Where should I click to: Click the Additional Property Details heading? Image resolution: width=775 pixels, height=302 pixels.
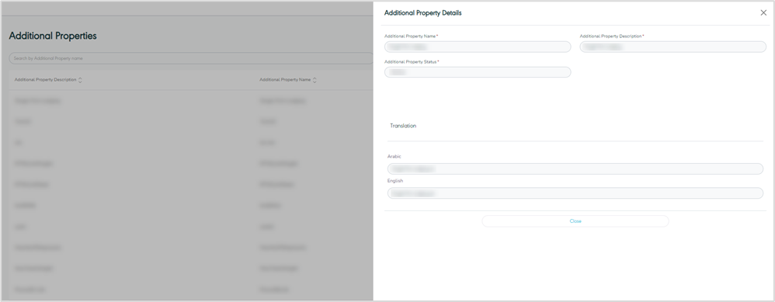423,13
